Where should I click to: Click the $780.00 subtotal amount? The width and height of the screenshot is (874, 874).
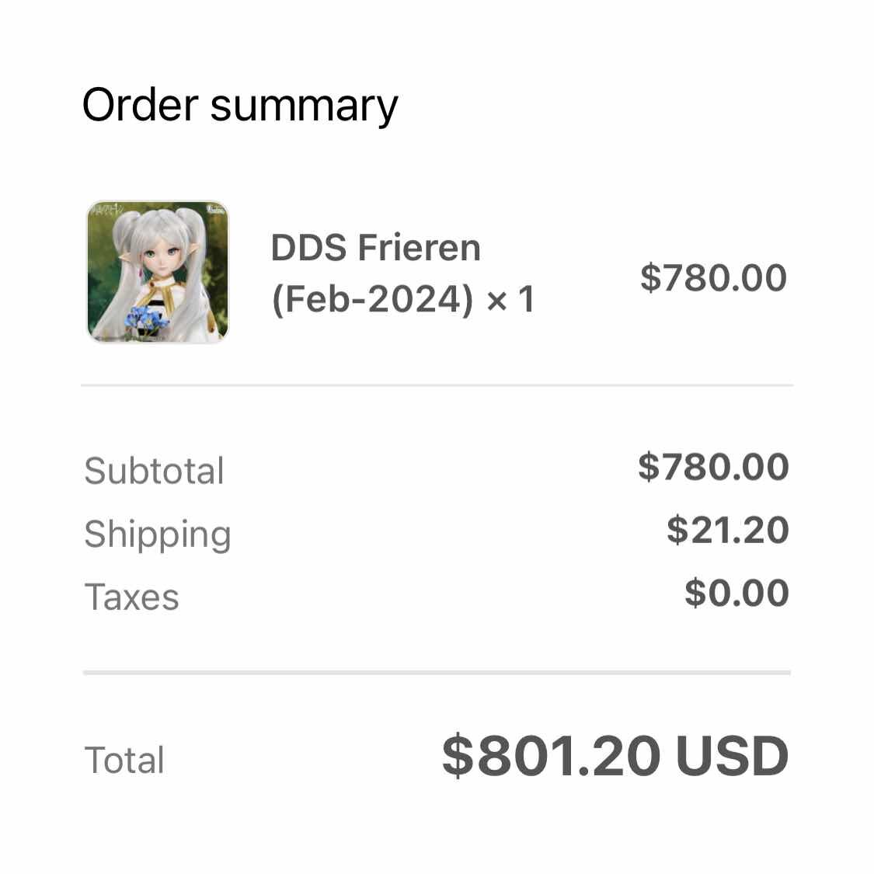[713, 467]
